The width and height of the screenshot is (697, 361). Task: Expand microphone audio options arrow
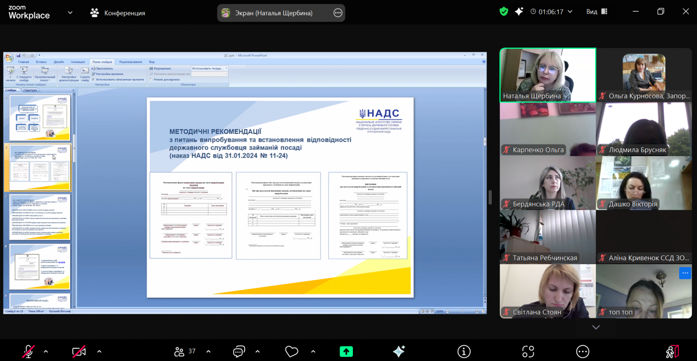click(46, 351)
